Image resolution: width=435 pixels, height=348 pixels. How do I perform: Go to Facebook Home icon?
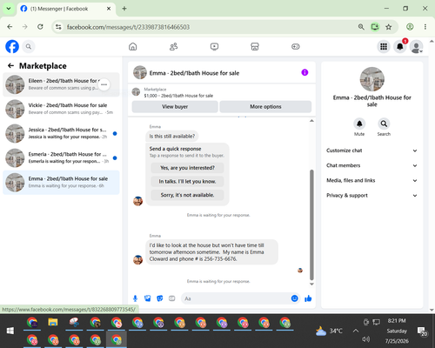[133, 46]
